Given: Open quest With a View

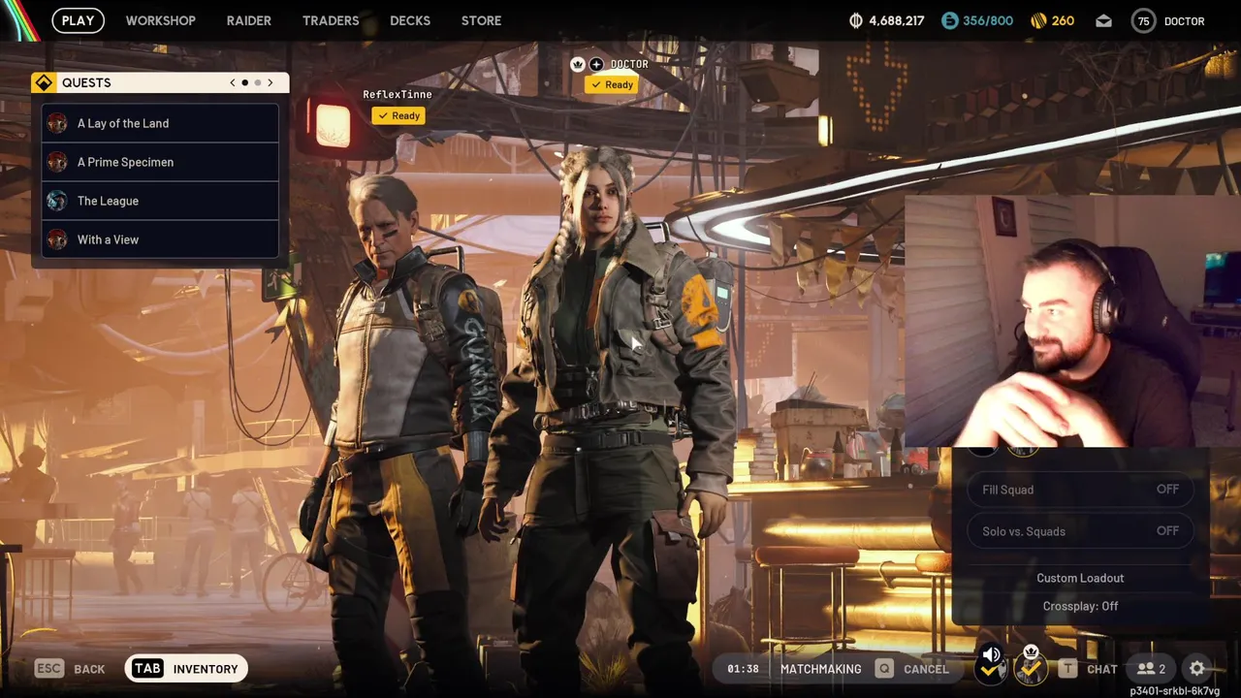Looking at the screenshot, I should pyautogui.click(x=160, y=239).
